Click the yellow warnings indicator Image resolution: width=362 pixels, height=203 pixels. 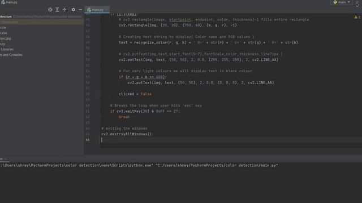[x=357, y=17]
